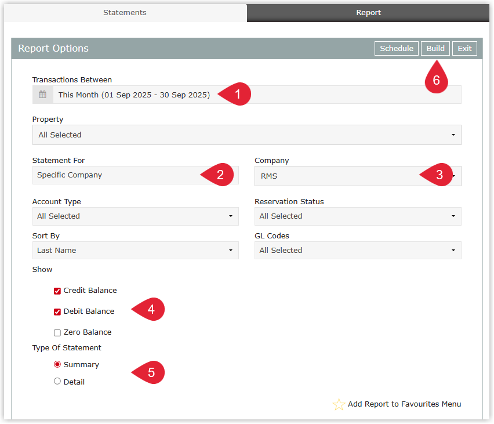Click the Schedule button

[x=397, y=49]
